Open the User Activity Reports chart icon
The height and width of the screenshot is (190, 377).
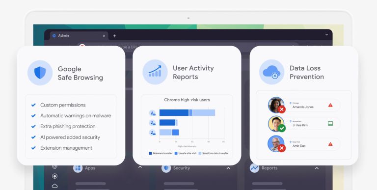pyautogui.click(x=155, y=72)
